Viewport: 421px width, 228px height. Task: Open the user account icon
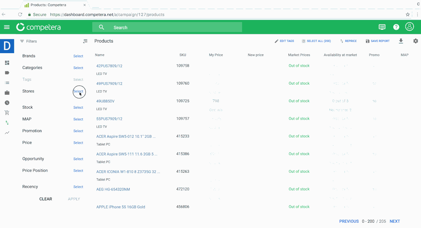[409, 27]
